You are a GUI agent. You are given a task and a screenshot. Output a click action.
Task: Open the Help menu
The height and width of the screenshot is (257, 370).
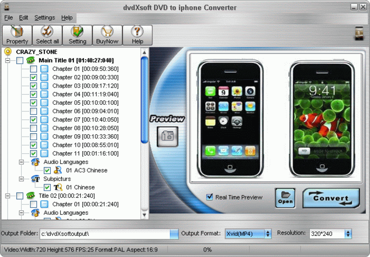point(67,18)
